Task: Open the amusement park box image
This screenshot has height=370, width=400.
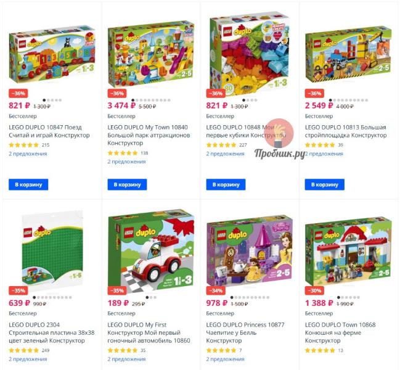Action: coord(151,54)
